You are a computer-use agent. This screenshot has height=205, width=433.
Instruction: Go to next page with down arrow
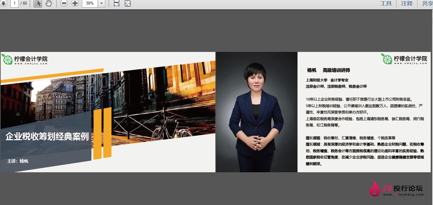[3, 3]
